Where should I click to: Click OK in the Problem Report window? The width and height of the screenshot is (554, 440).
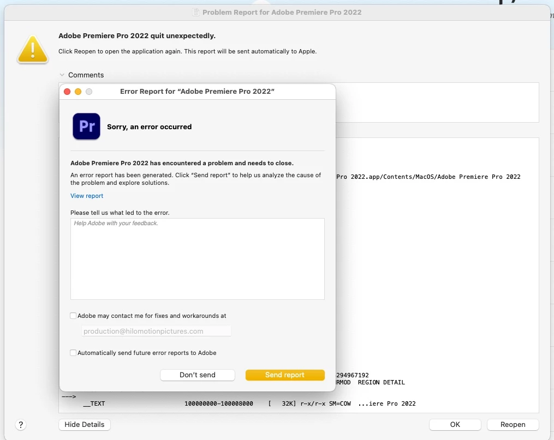pos(455,425)
